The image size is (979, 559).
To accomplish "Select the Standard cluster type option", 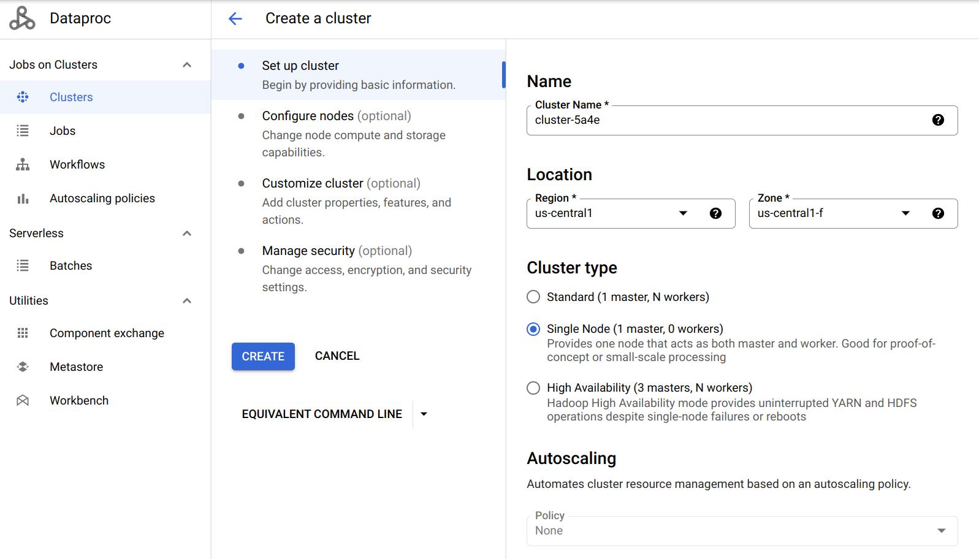I will point(533,297).
